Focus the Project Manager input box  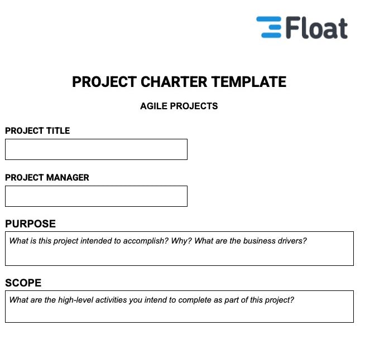click(x=96, y=196)
